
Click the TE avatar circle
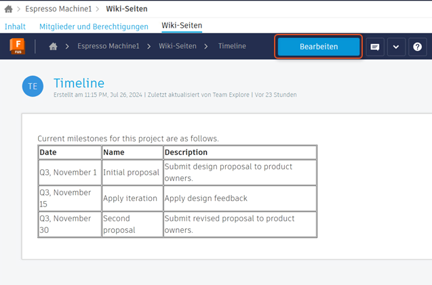point(33,86)
